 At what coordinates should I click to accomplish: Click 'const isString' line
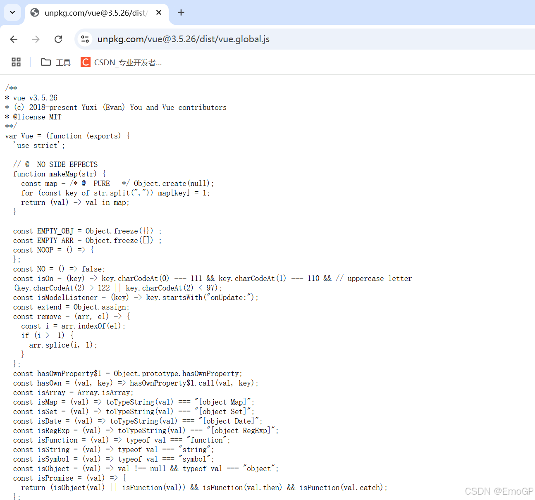click(x=114, y=450)
